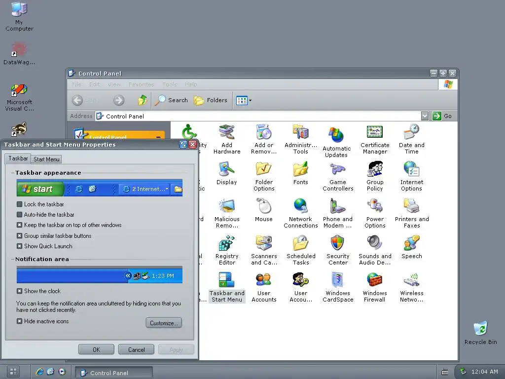Open Mouse settings icon
This screenshot has width=505, height=379.
click(x=264, y=210)
